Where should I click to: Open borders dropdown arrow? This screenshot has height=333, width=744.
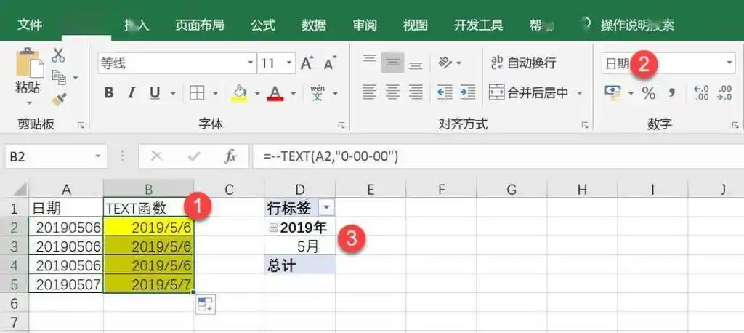215,93
